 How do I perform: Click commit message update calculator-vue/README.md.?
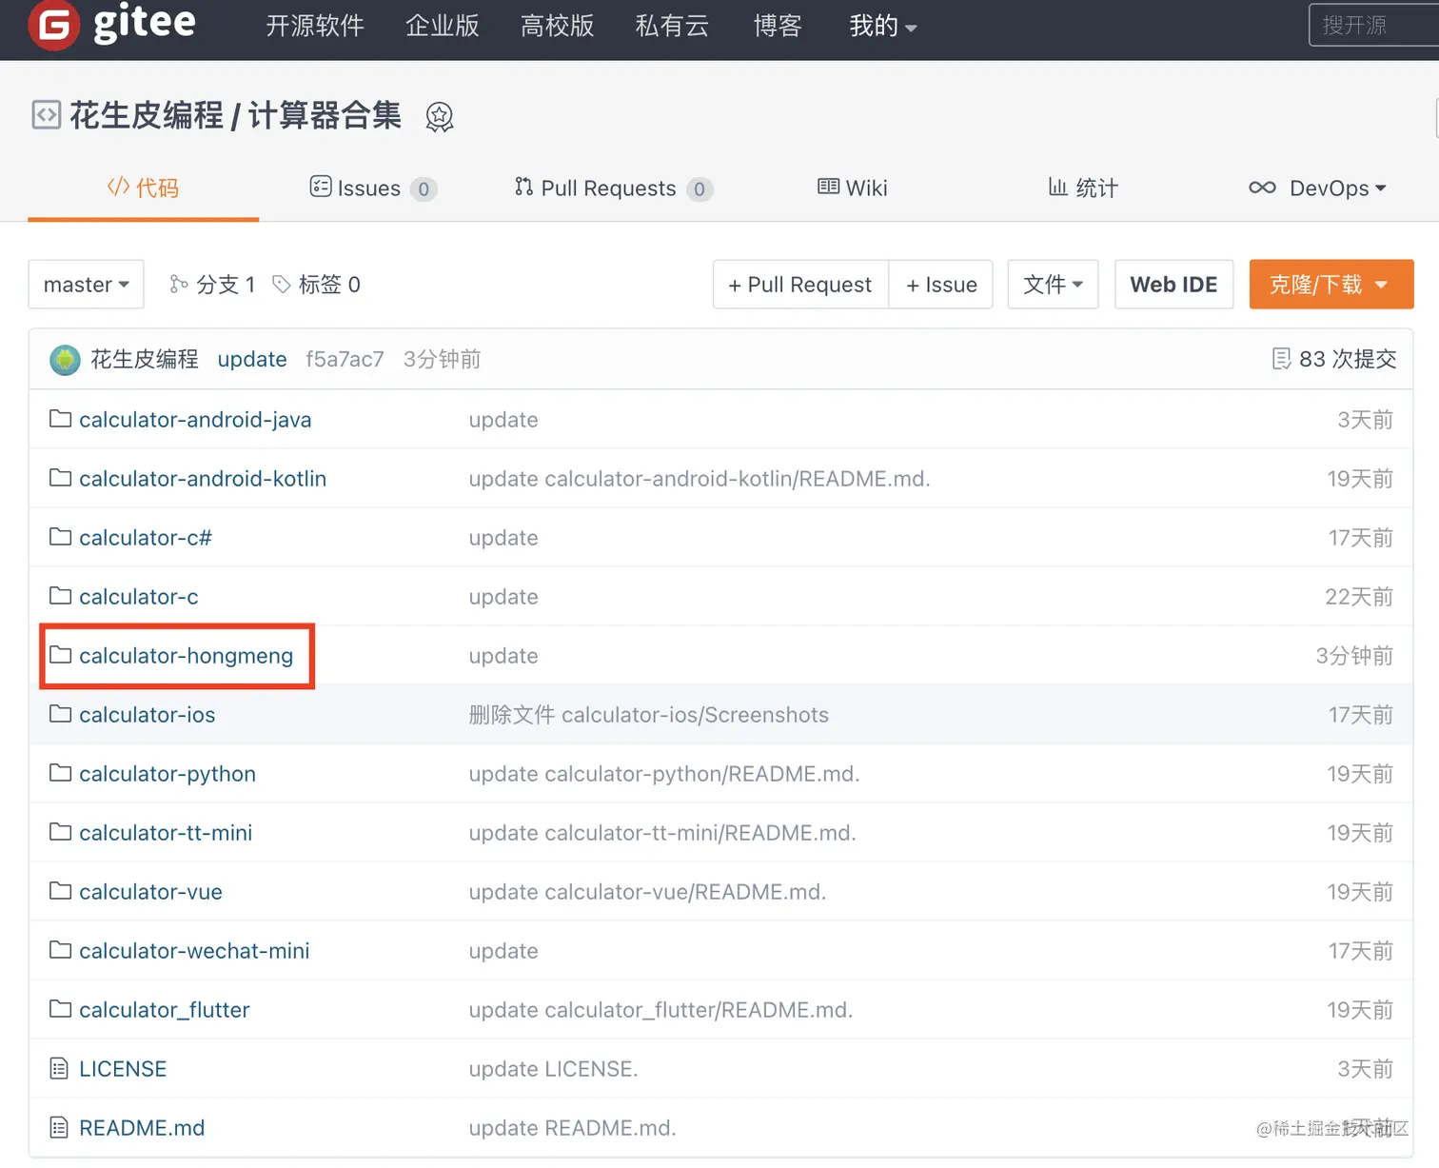click(647, 892)
